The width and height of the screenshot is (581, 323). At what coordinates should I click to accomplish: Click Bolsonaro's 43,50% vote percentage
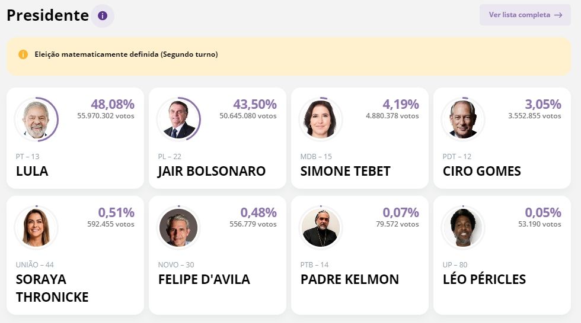(255, 105)
